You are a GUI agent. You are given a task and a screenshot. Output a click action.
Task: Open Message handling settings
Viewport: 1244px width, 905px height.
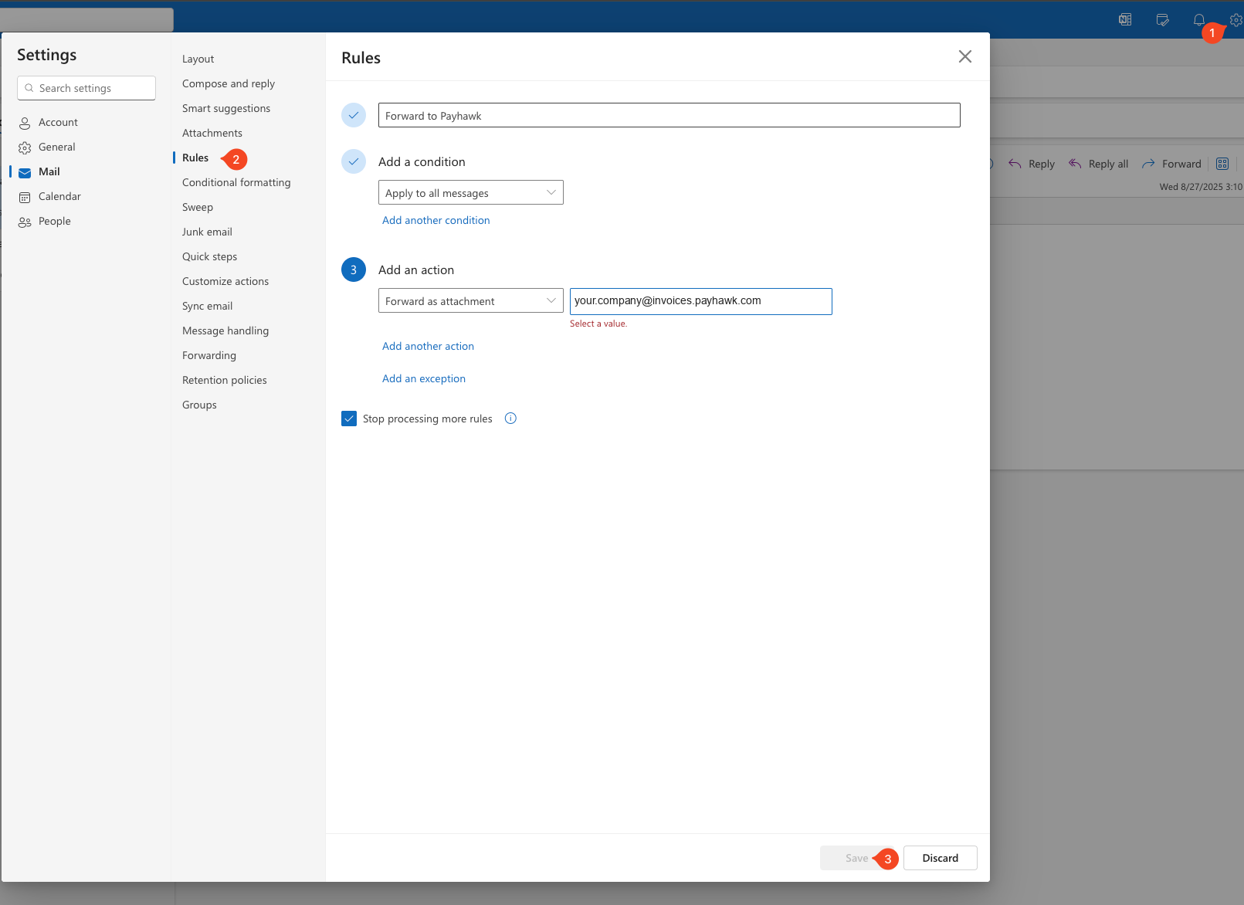pos(225,330)
